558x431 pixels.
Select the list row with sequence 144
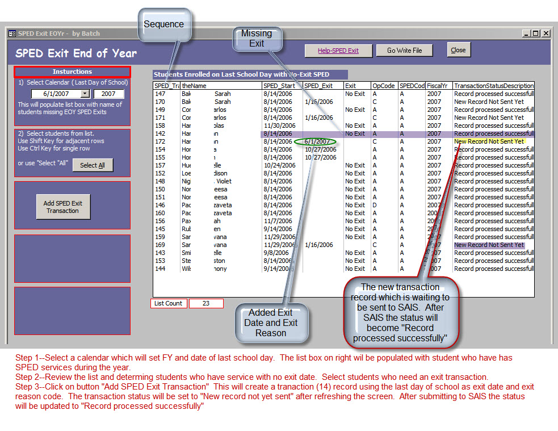click(344, 269)
